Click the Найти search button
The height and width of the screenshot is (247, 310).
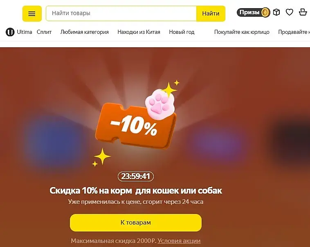(x=211, y=13)
